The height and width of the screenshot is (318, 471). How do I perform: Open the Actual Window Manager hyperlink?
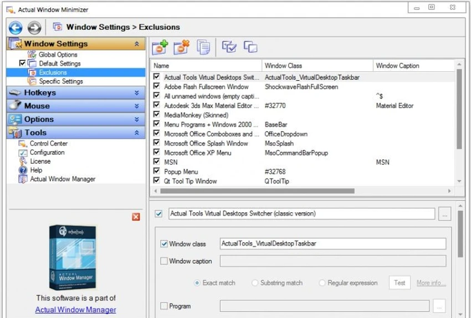coord(76,310)
